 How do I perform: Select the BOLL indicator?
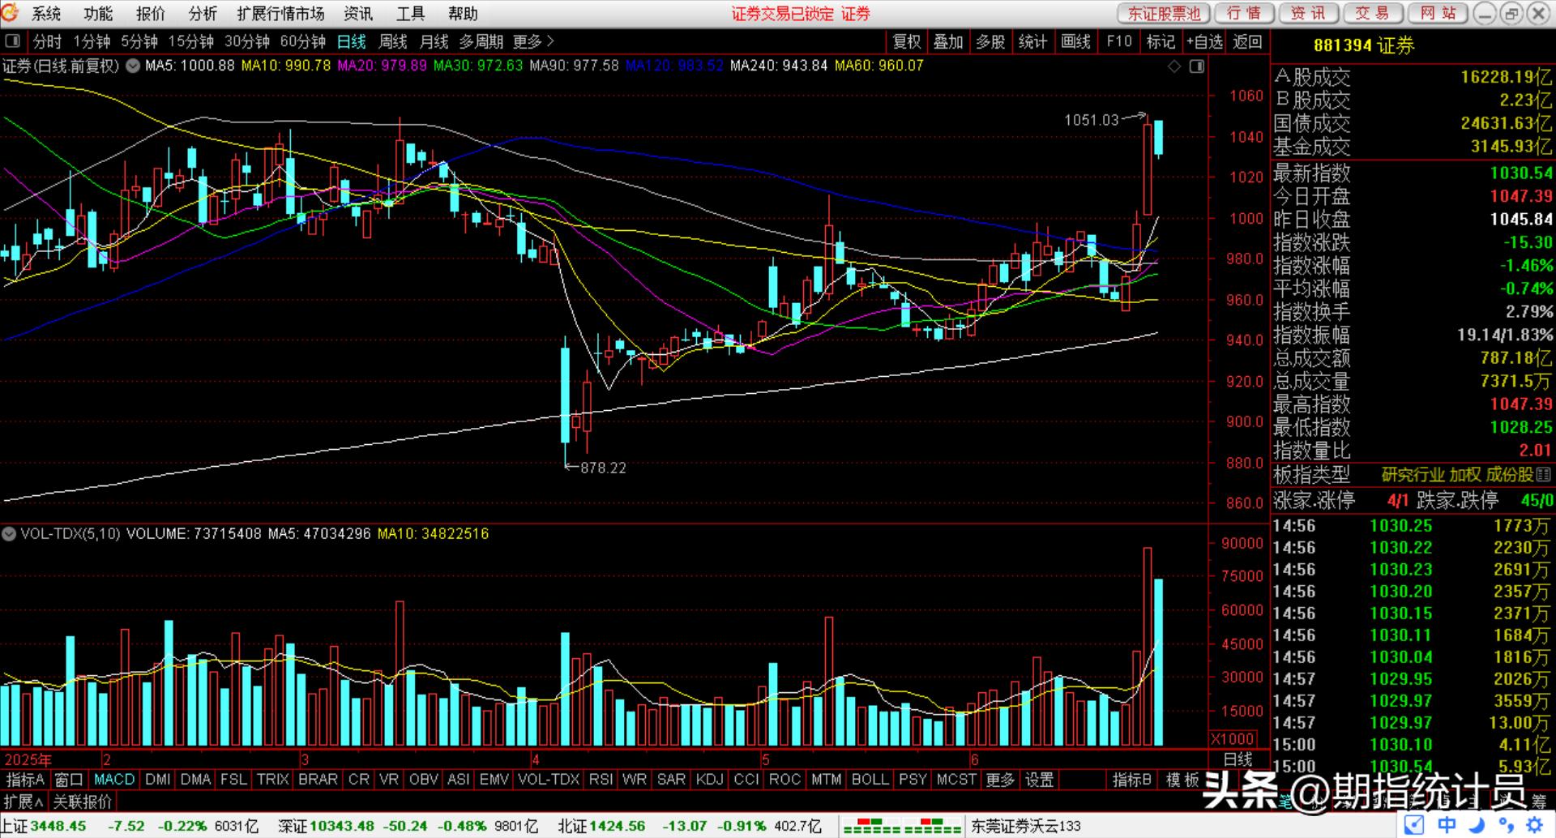tap(870, 780)
